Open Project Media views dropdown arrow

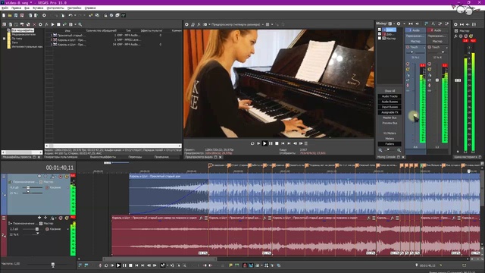click(75, 24)
